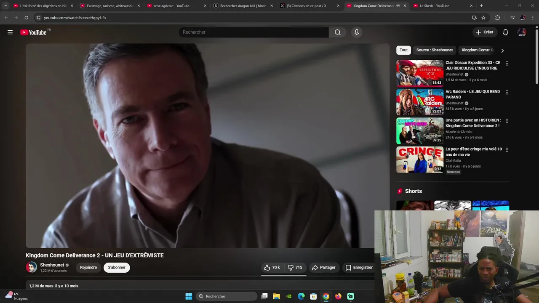Screen dimensions: 539x303
Task: Open the install/cast icon in address bar
Action: [x=474, y=18]
